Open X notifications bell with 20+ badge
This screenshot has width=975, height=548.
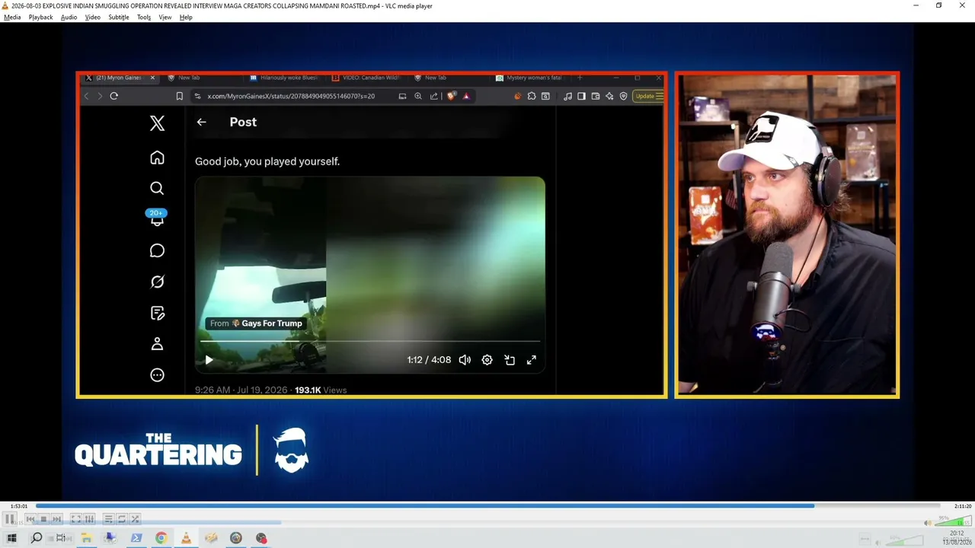coord(157,218)
